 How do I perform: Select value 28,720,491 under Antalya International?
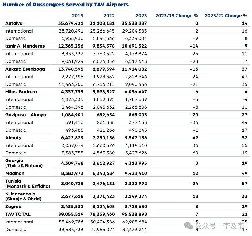pyautogui.click(x=71, y=31)
